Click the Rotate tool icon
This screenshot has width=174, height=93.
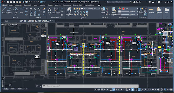35,9
